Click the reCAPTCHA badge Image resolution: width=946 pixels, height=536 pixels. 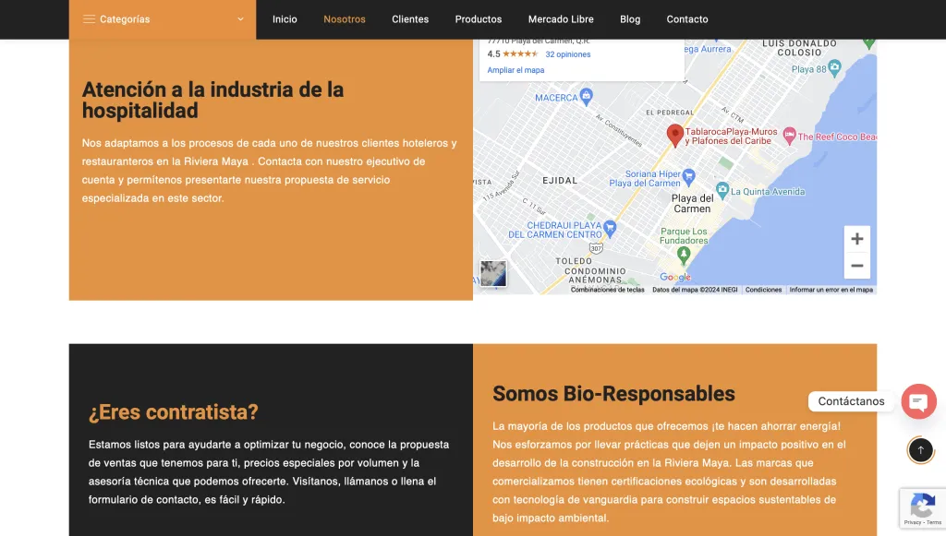click(x=923, y=508)
